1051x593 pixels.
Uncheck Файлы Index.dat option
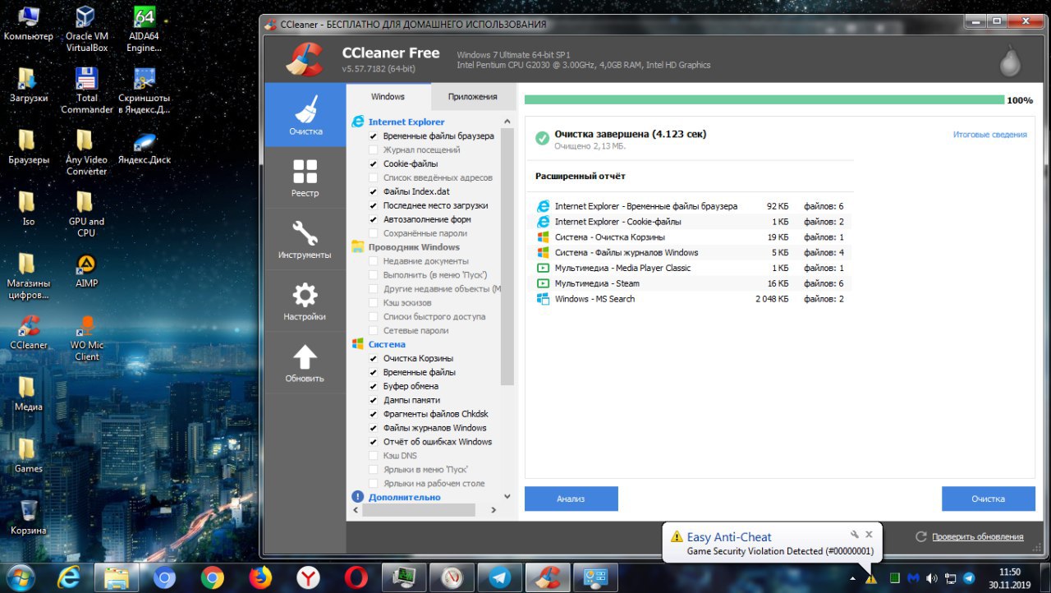[374, 192]
